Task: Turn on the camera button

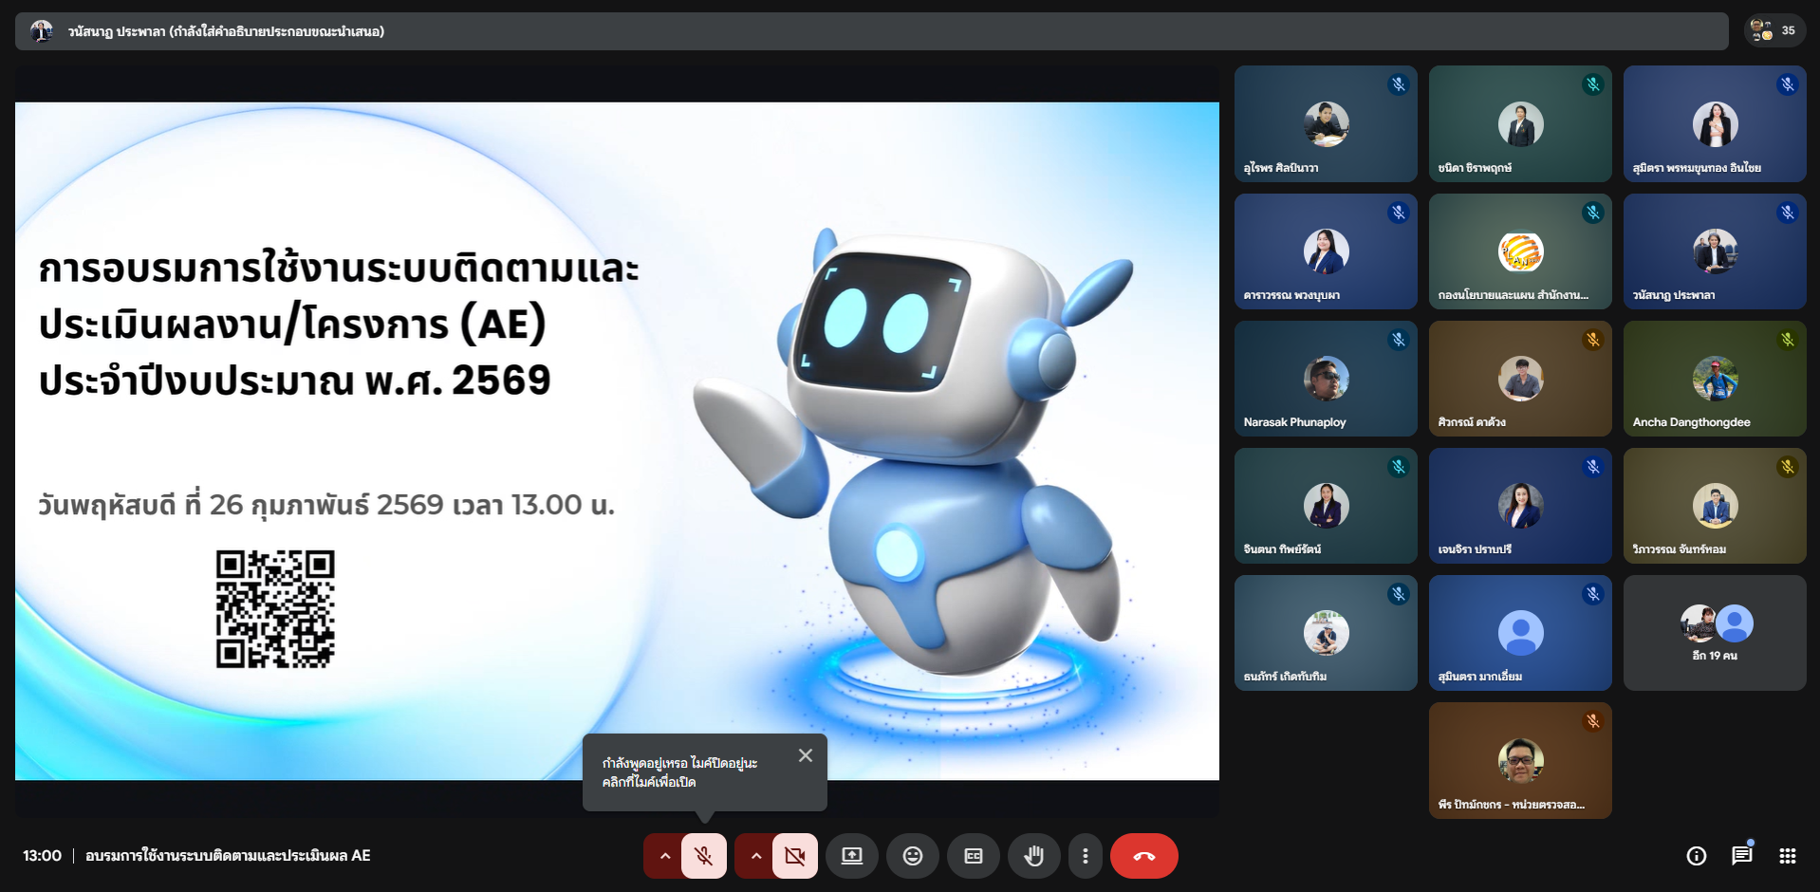Action: 794,856
